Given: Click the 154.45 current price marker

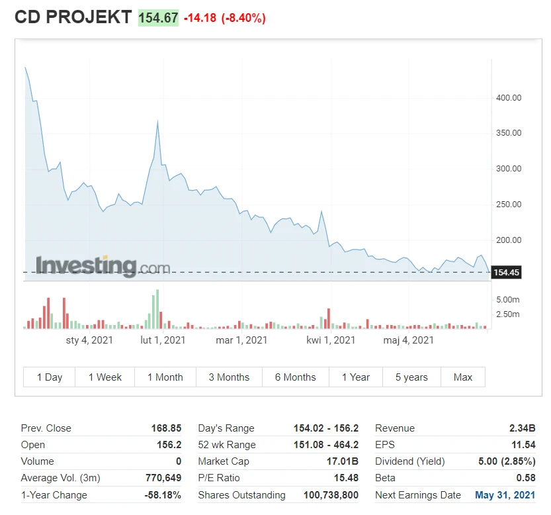Looking at the screenshot, I should coord(506,272).
